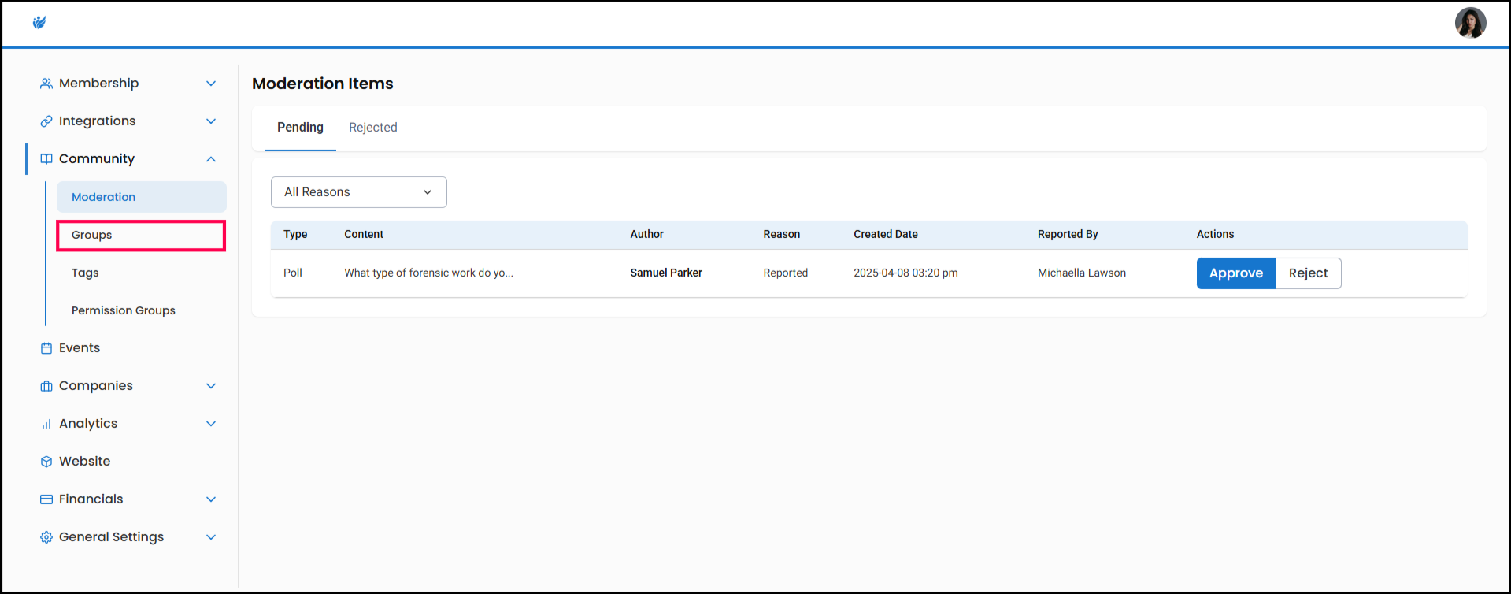Click the Integrations link icon
The height and width of the screenshot is (594, 1511).
pyautogui.click(x=46, y=121)
